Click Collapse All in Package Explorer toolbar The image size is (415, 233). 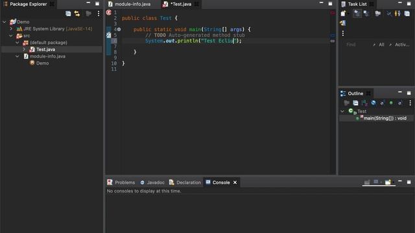click(x=68, y=14)
